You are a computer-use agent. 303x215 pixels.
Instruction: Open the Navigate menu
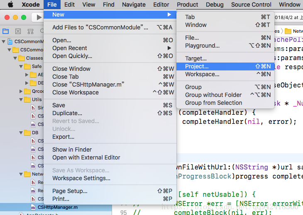point(134,5)
